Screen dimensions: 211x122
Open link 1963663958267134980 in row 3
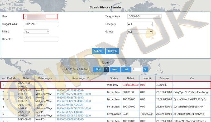click(74, 99)
